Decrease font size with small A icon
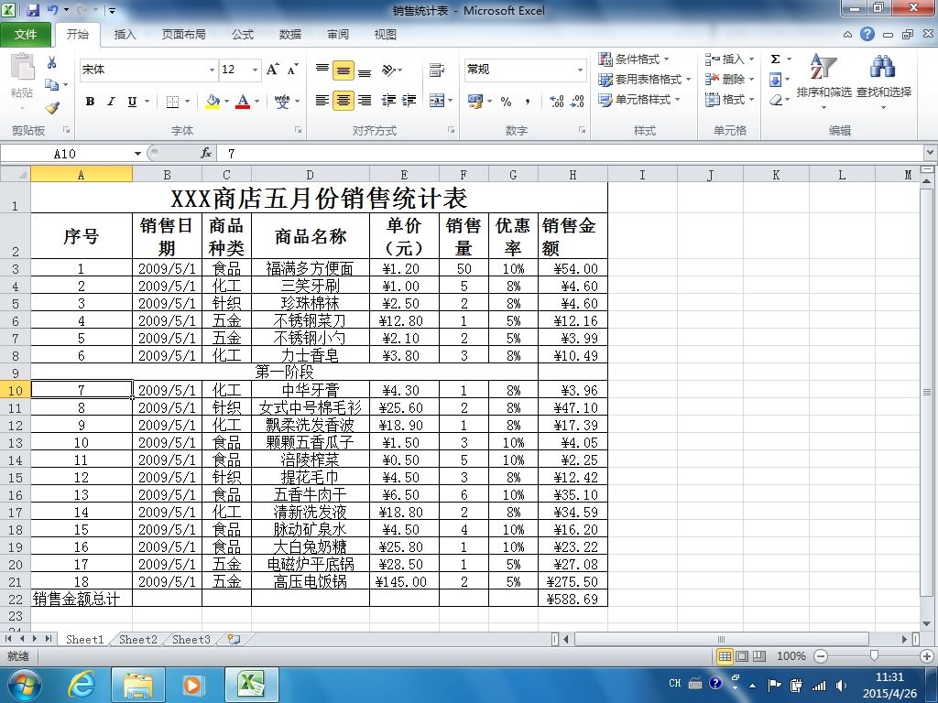Screen dimensions: 938x703 (x=292, y=70)
